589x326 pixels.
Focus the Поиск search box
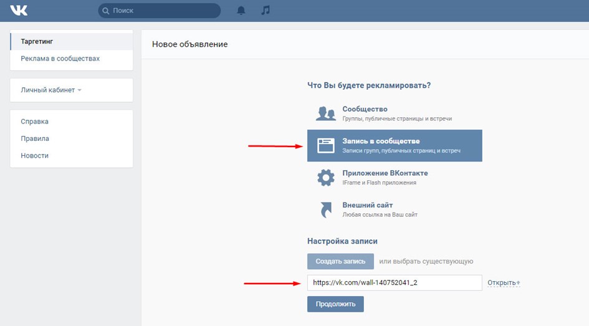163,11
